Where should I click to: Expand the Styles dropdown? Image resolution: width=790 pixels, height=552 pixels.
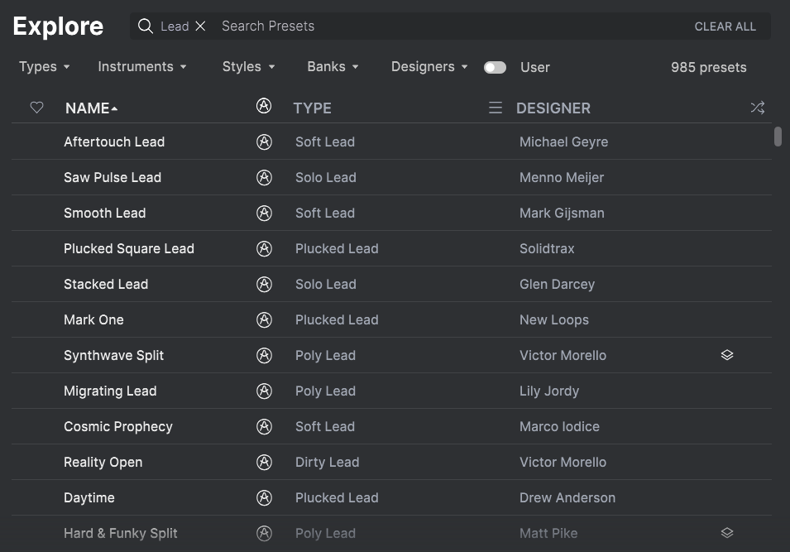(248, 66)
